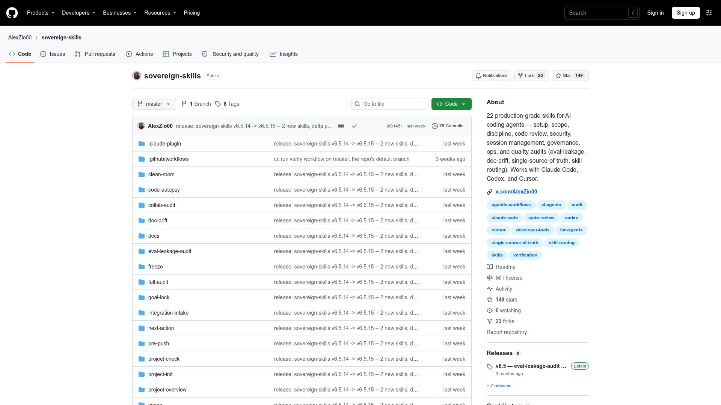
Task: Open the master branch selector
Action: (x=154, y=104)
